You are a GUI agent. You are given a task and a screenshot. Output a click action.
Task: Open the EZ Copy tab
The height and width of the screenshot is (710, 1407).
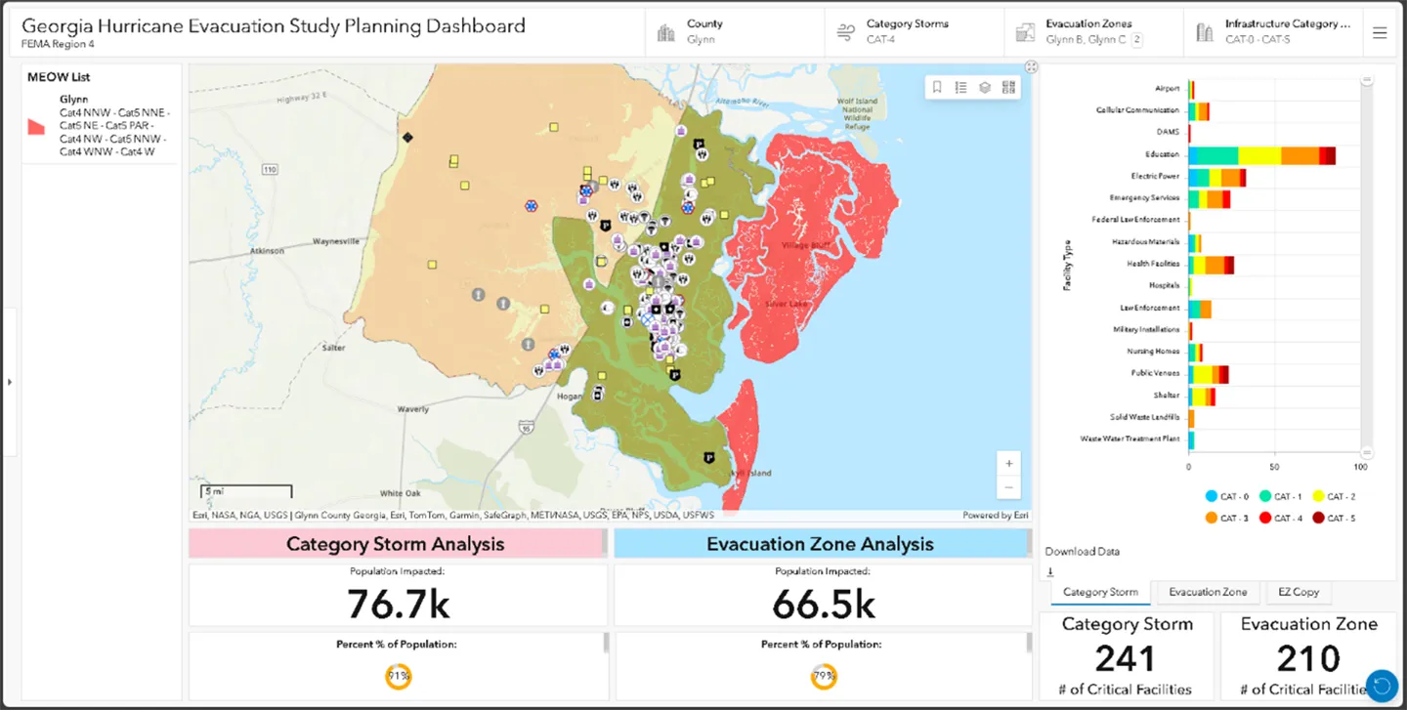(1299, 592)
